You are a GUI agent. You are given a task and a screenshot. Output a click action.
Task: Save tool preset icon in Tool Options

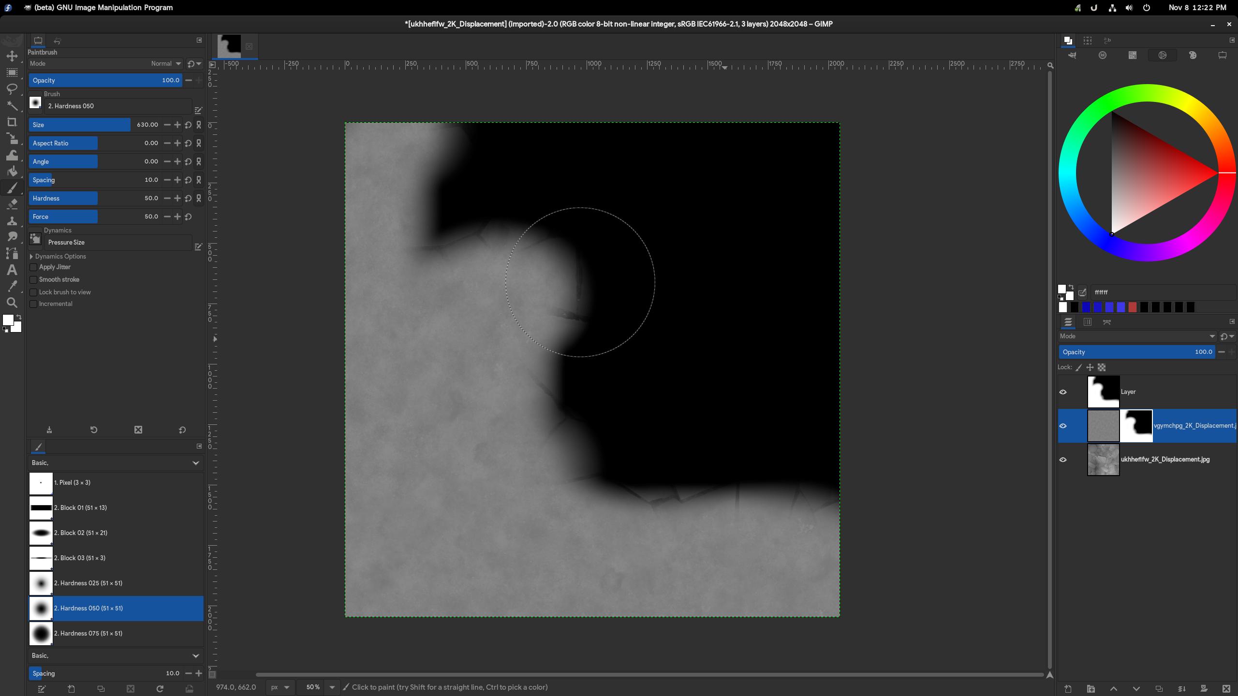tap(49, 430)
